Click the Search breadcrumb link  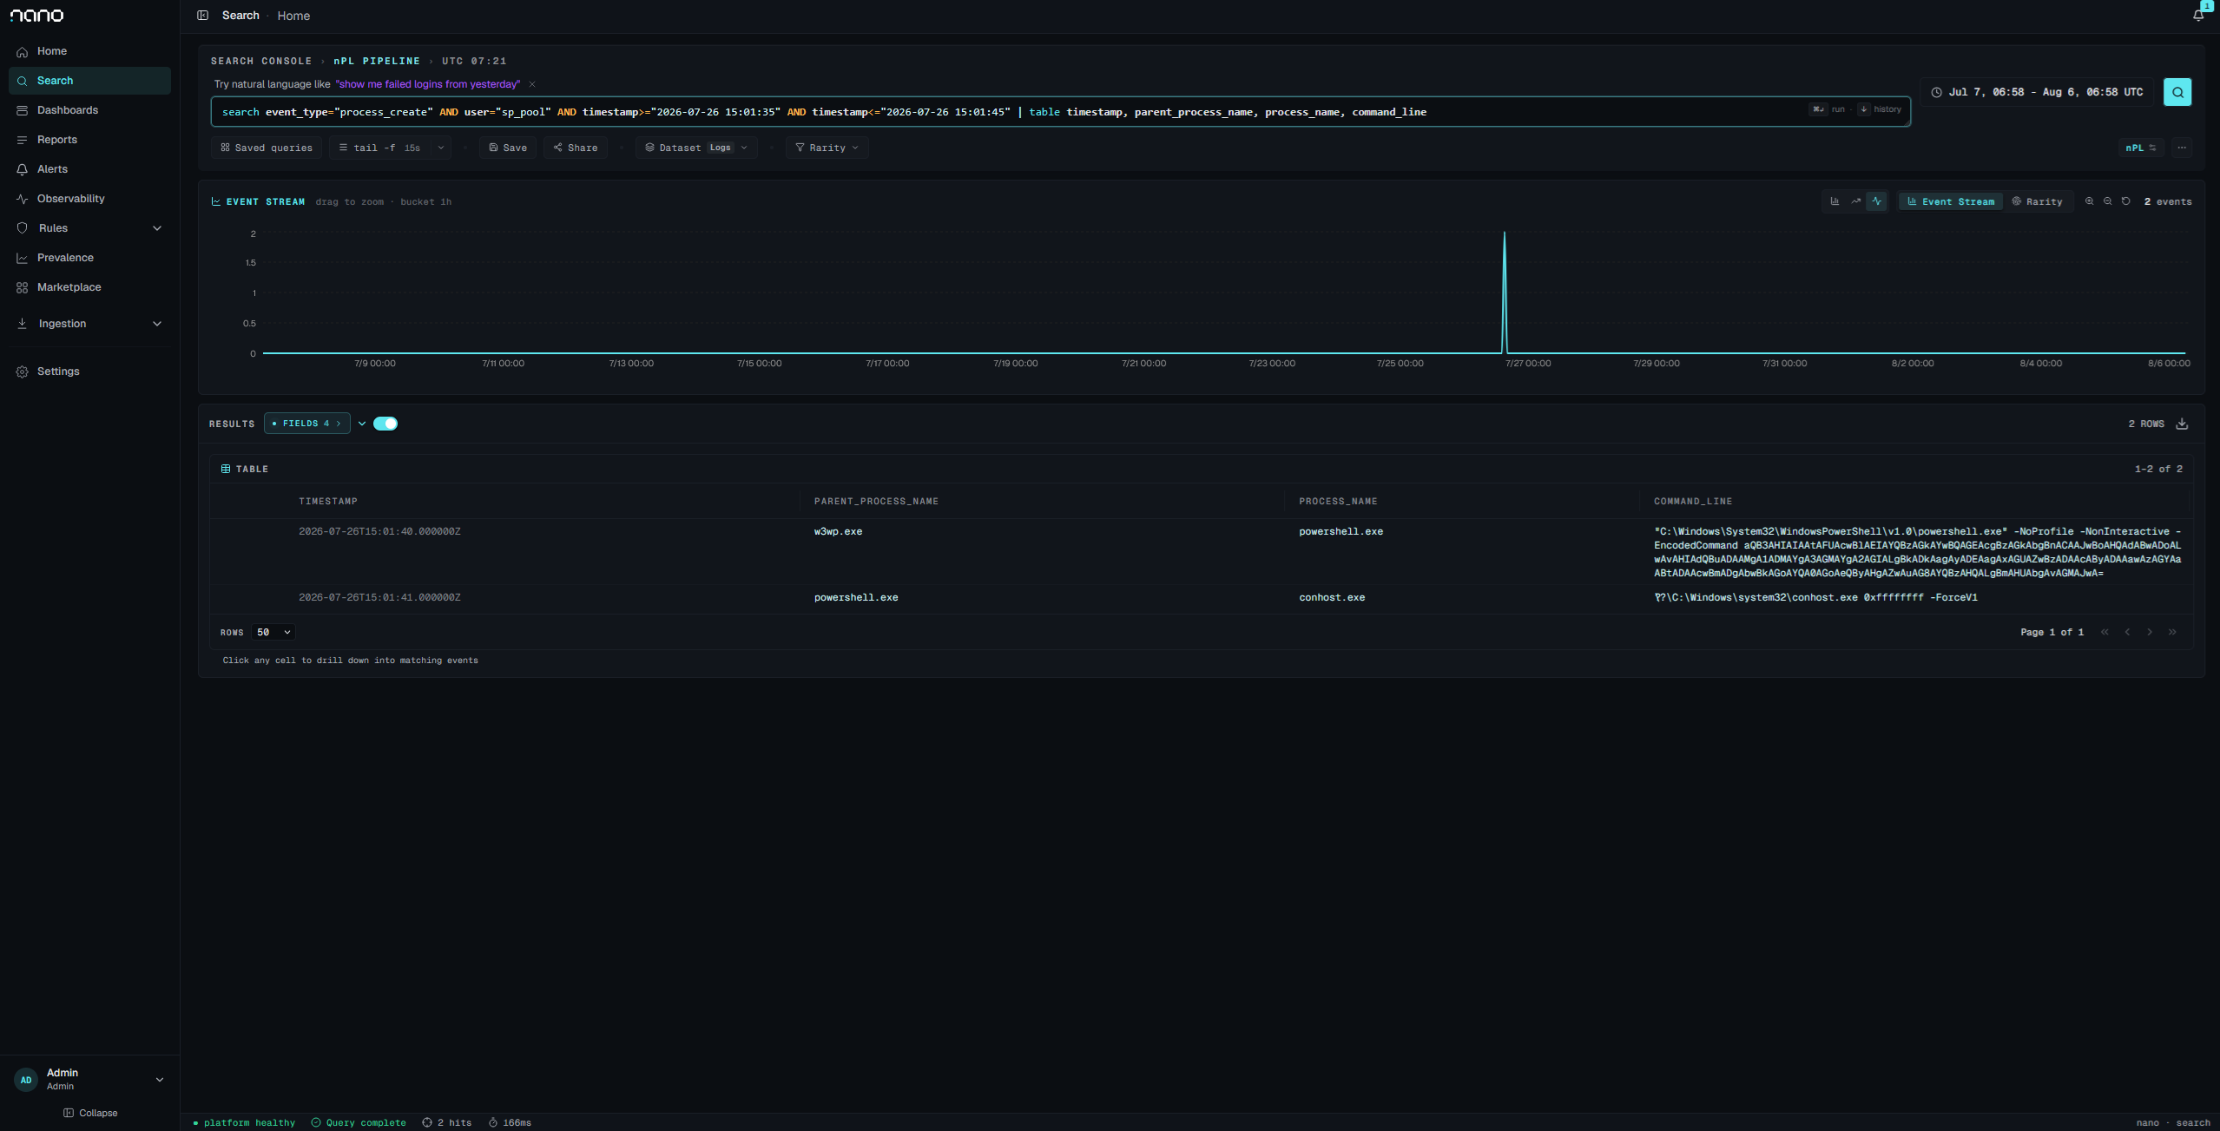(x=240, y=16)
